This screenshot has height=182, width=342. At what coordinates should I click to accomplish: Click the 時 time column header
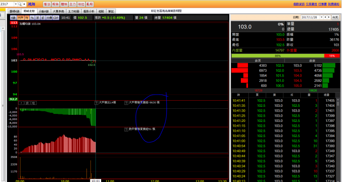[240, 95]
